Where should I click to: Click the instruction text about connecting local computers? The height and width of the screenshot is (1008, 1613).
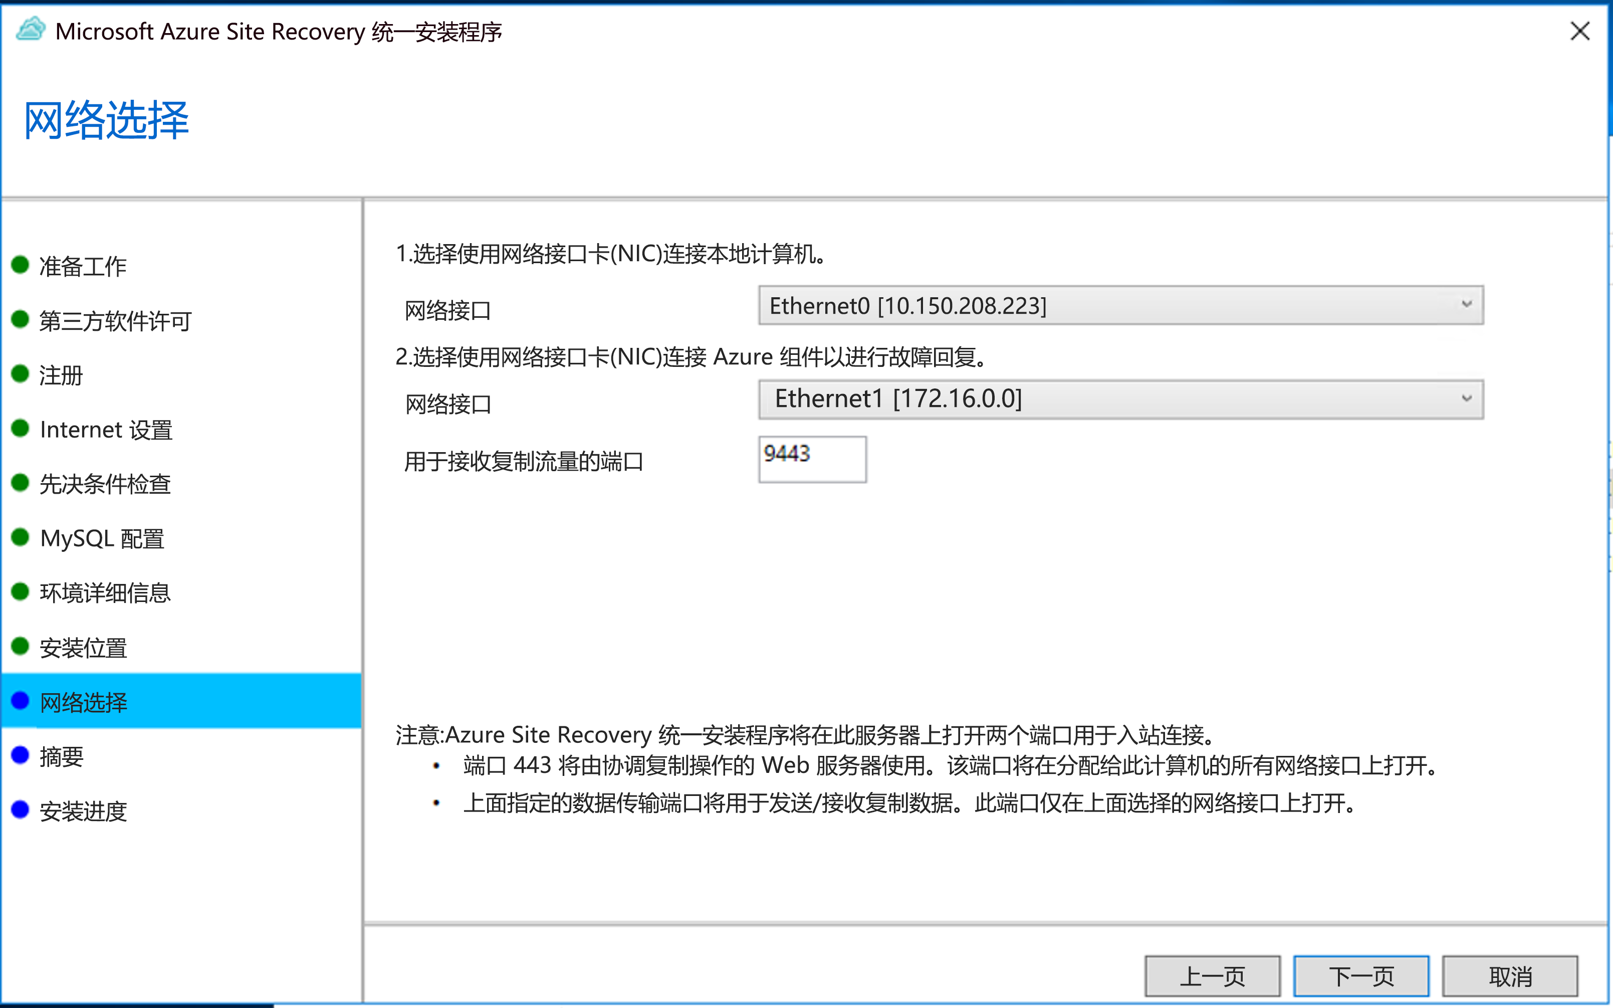point(611,254)
